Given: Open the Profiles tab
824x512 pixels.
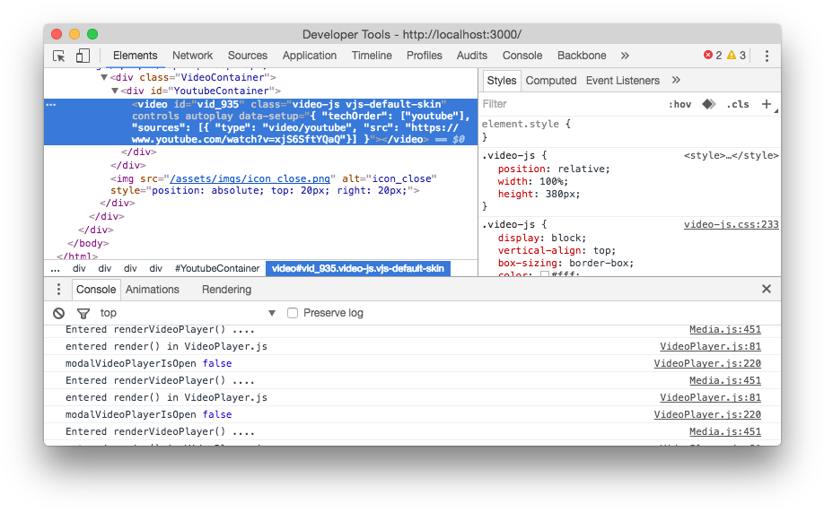Looking at the screenshot, I should pyautogui.click(x=424, y=56).
